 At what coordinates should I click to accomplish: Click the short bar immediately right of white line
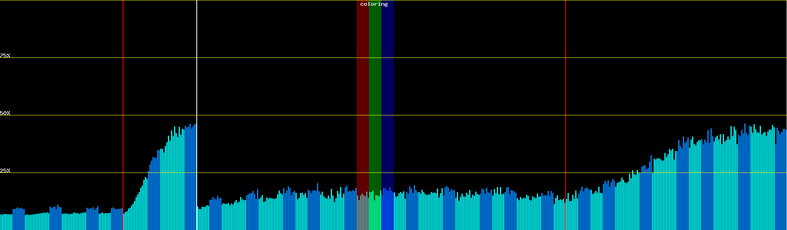(198, 219)
